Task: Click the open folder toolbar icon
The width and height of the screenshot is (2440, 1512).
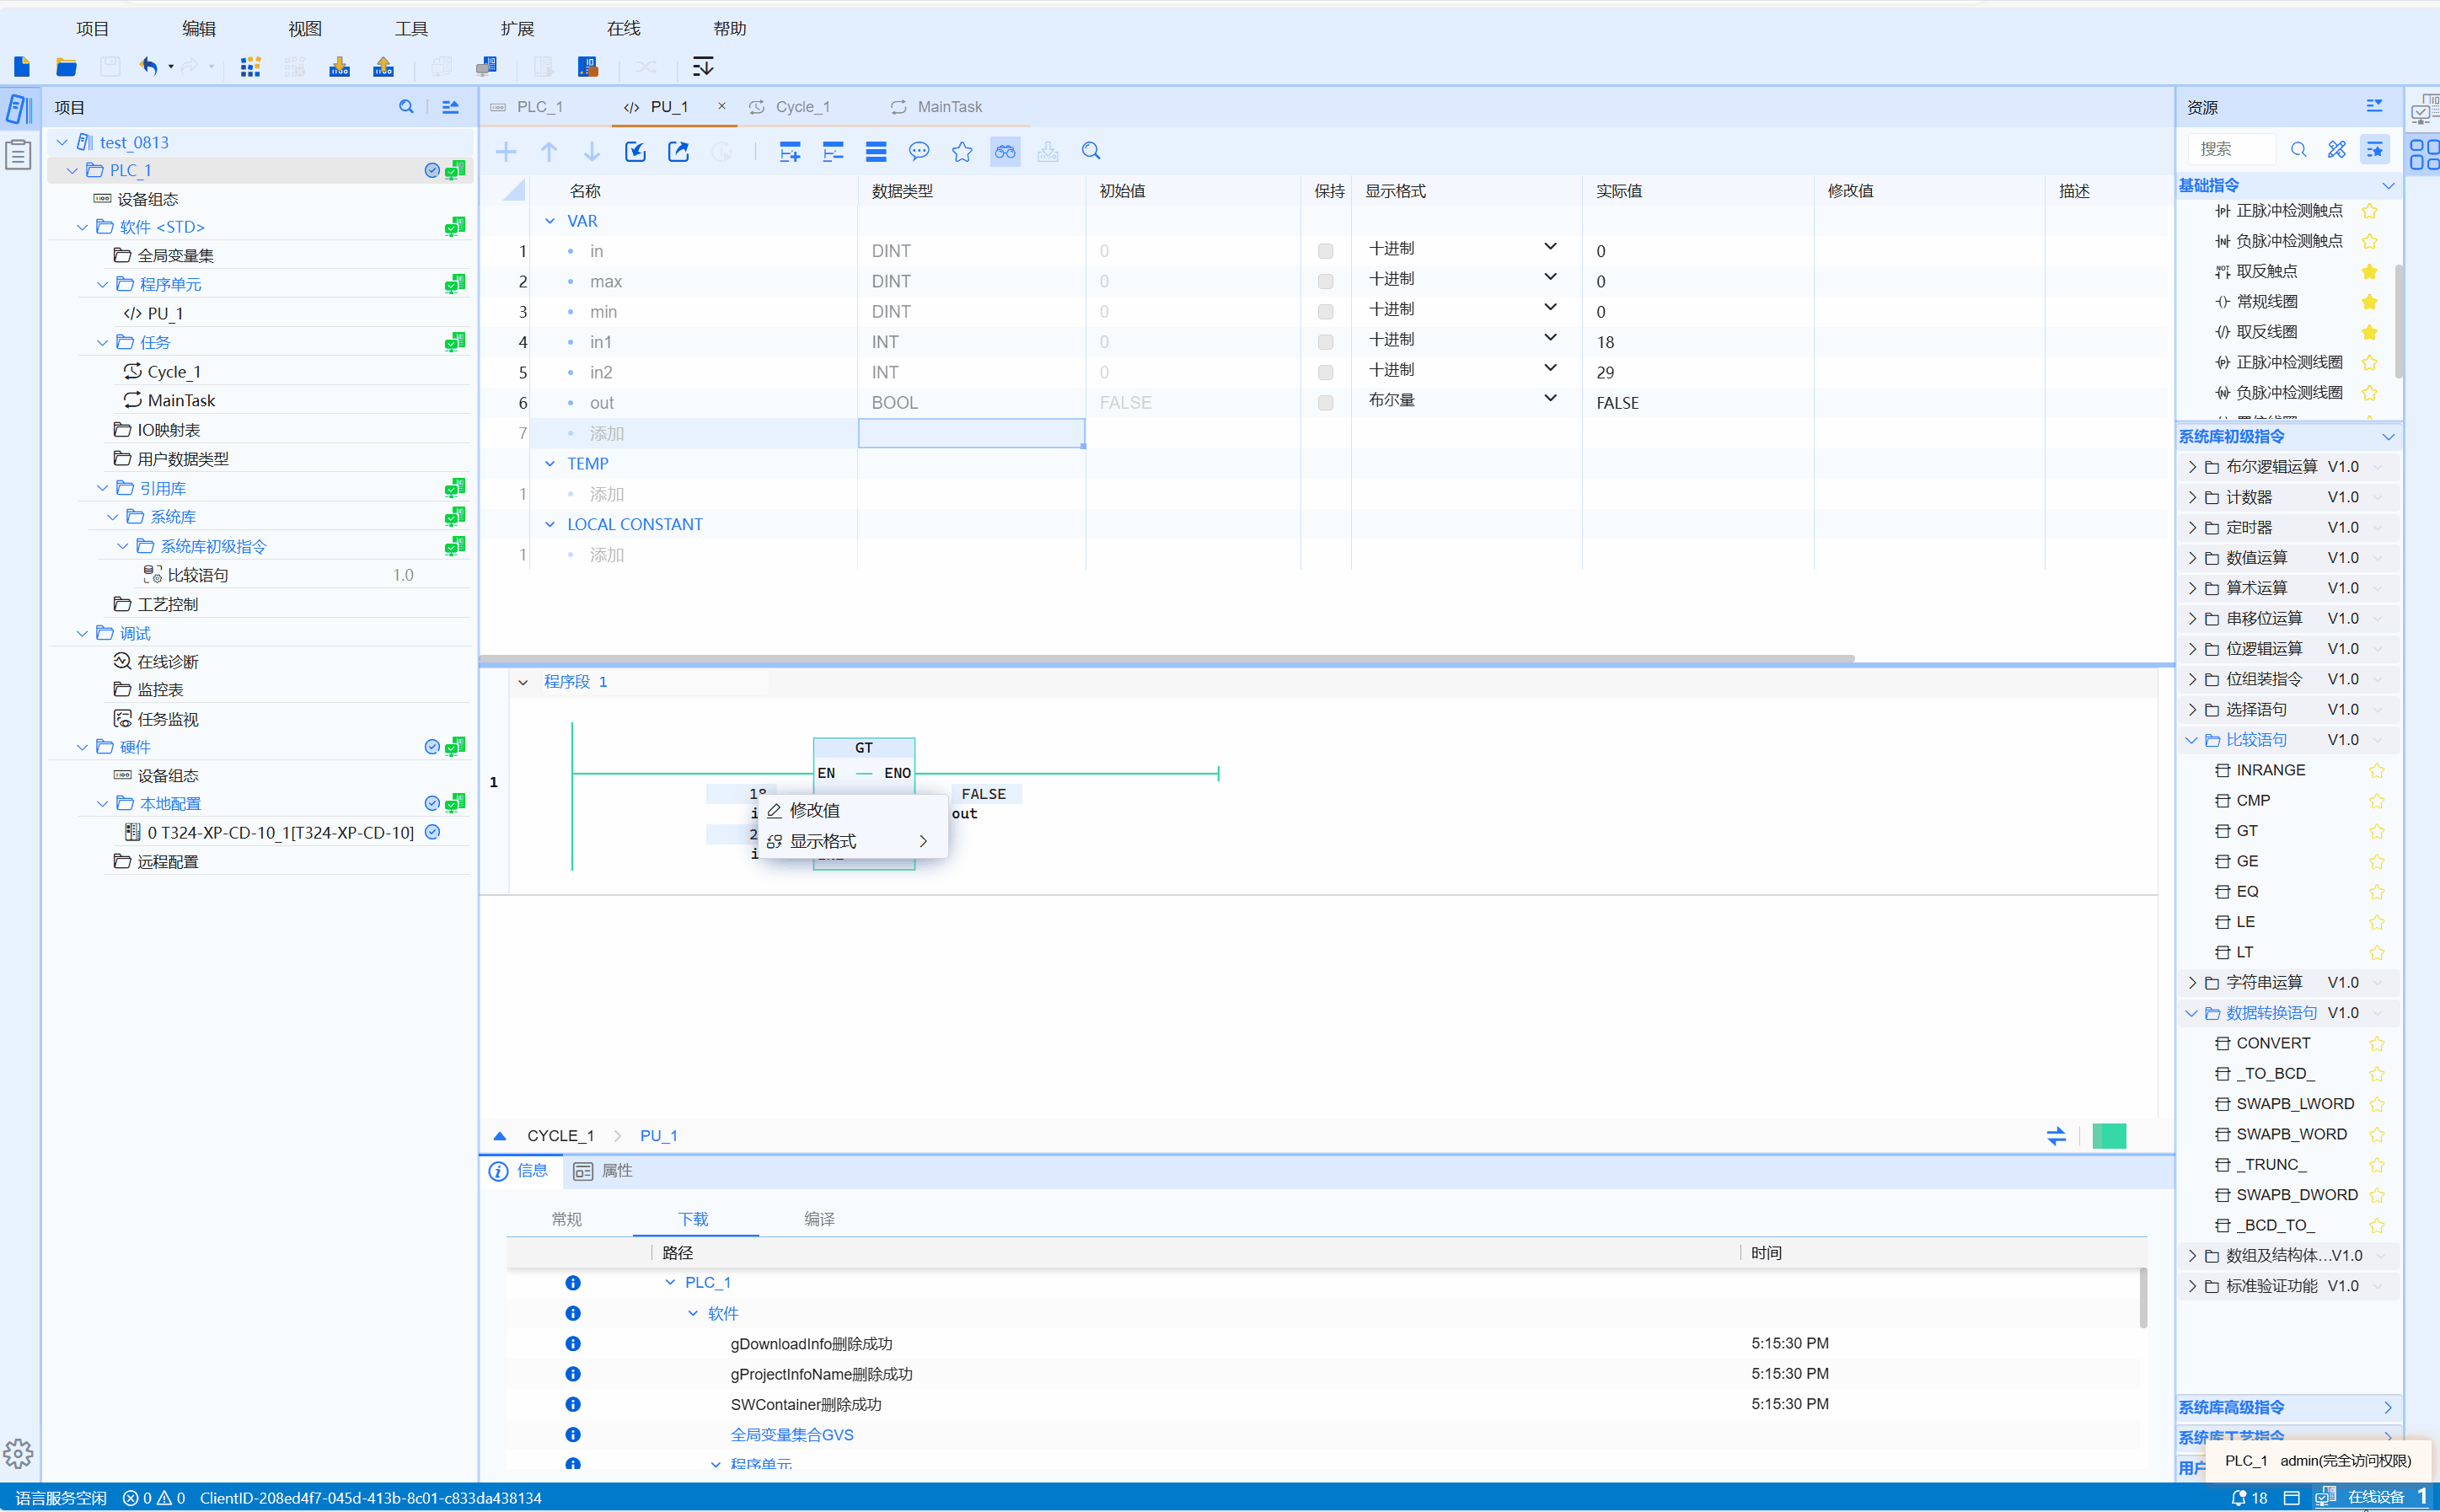Action: pos(66,67)
